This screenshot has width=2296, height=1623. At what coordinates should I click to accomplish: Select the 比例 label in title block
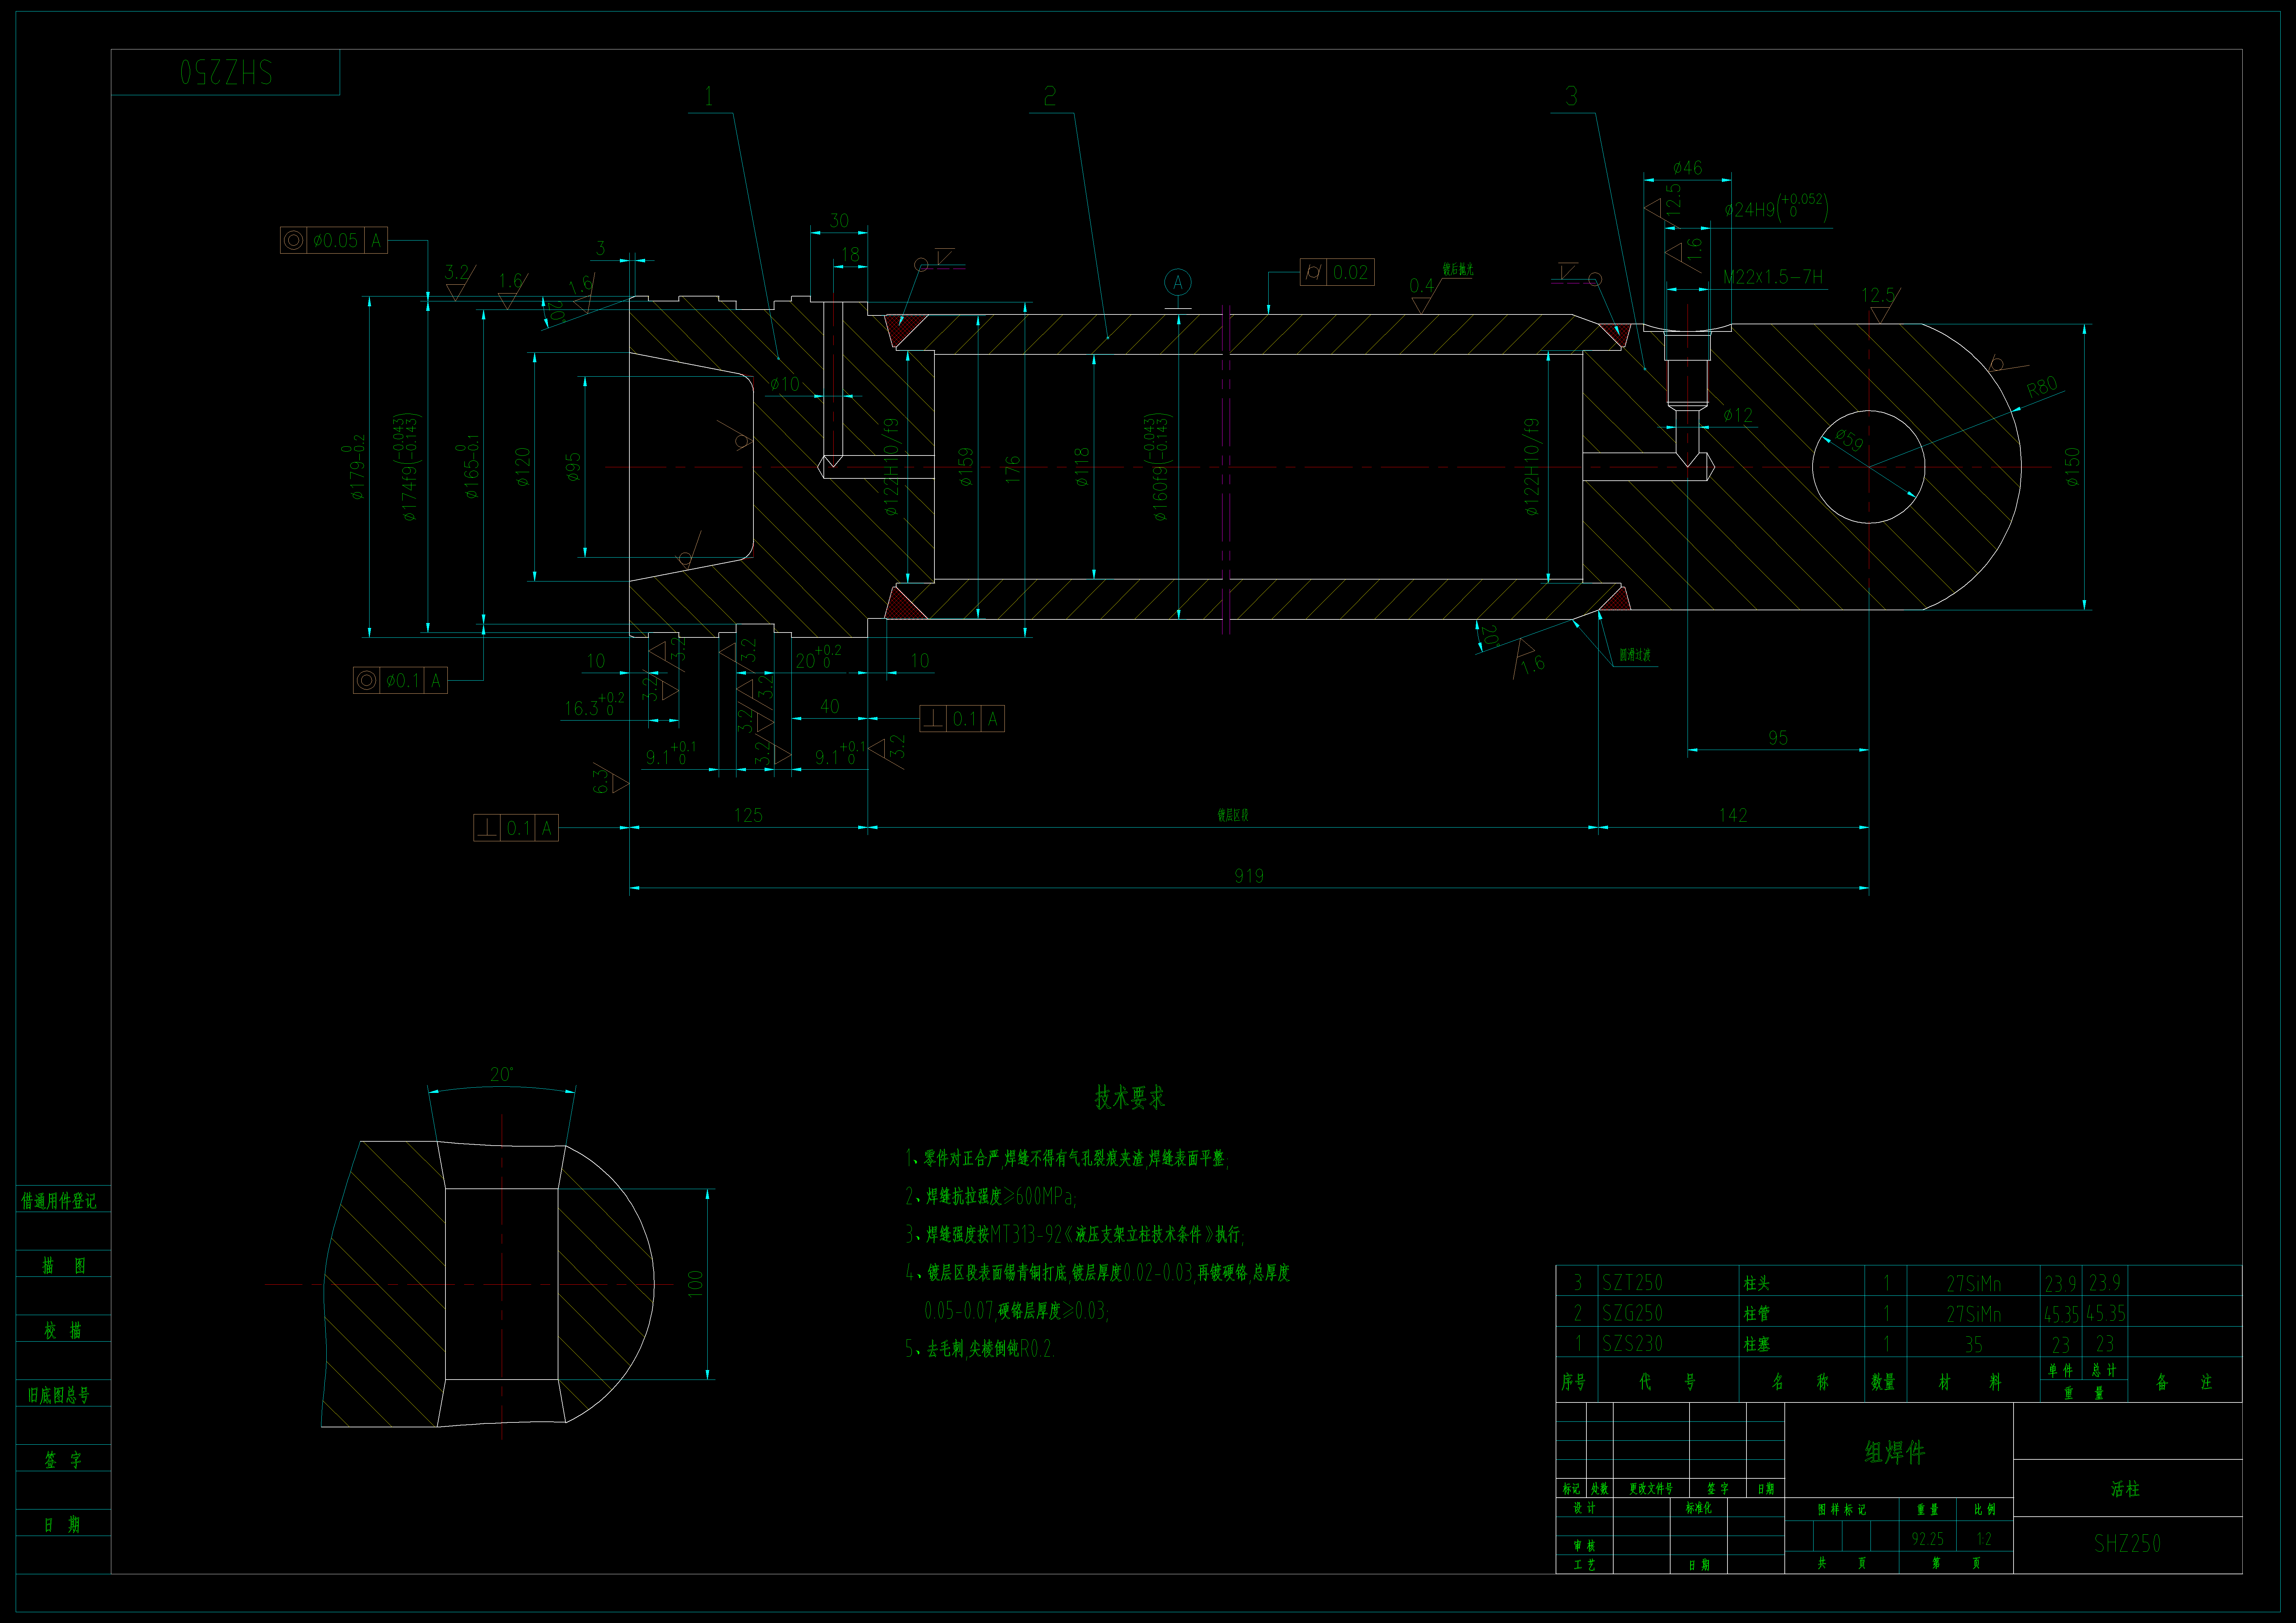[x=1985, y=1510]
